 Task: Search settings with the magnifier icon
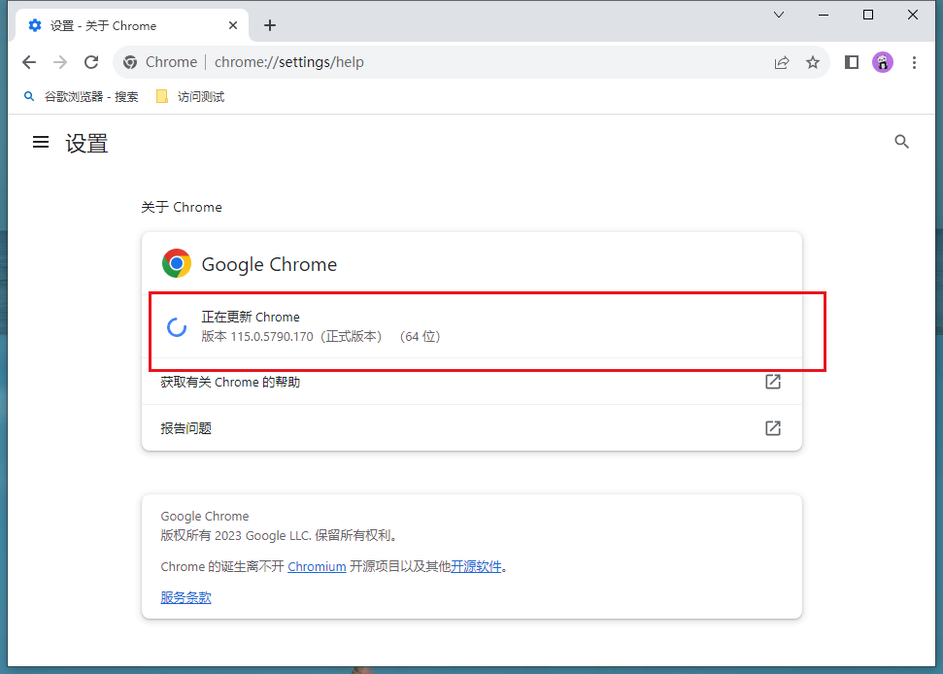(901, 141)
